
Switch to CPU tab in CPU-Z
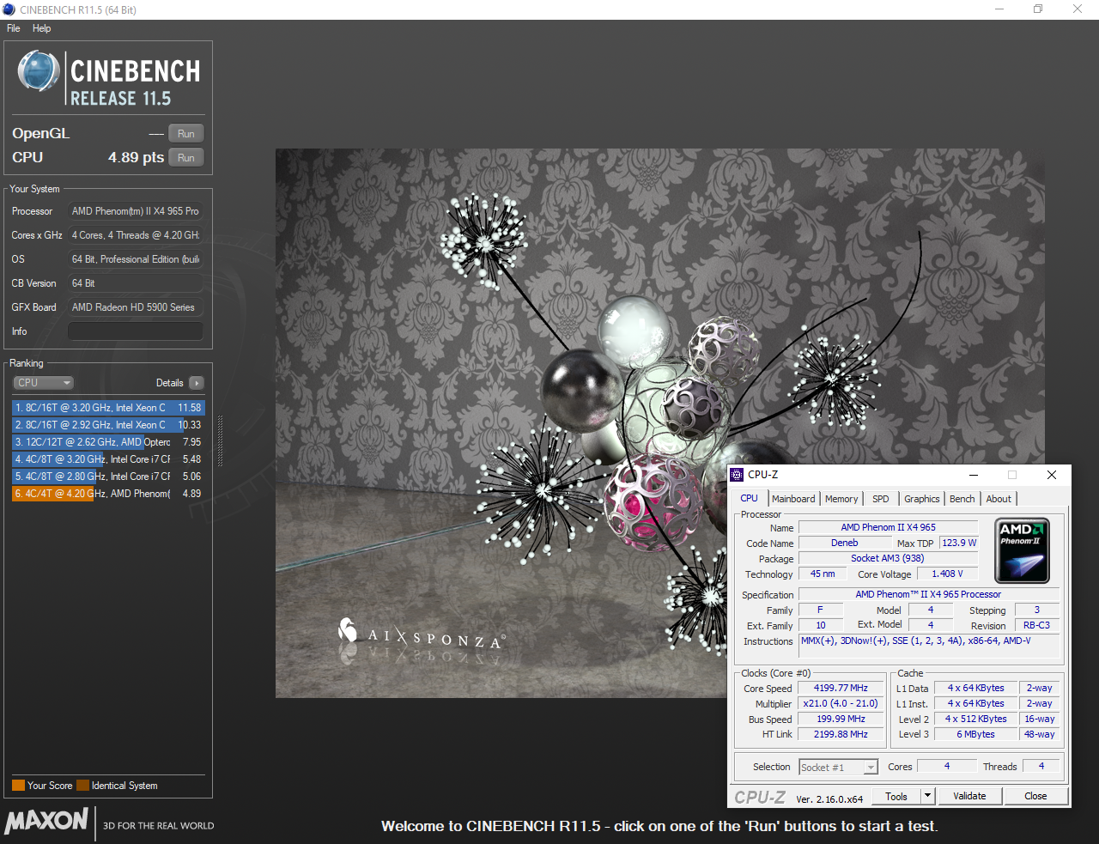pyautogui.click(x=750, y=499)
